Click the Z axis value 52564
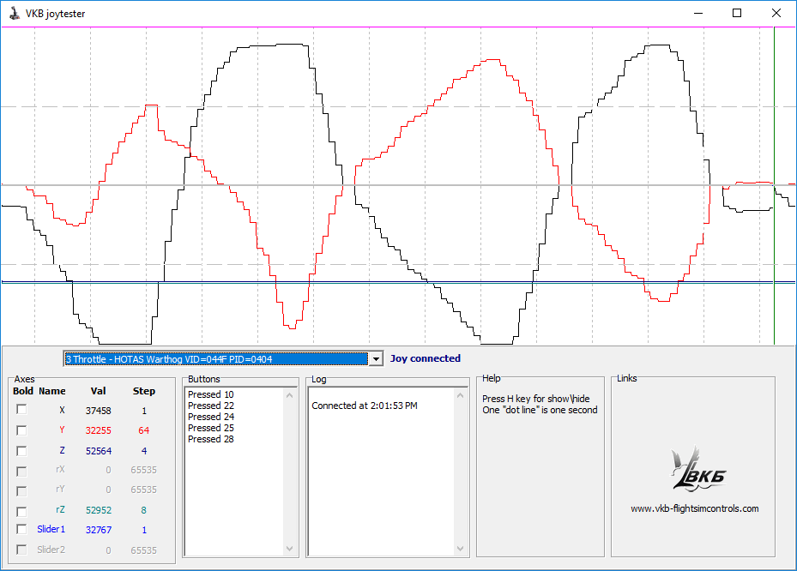This screenshot has width=797, height=571. coord(98,451)
